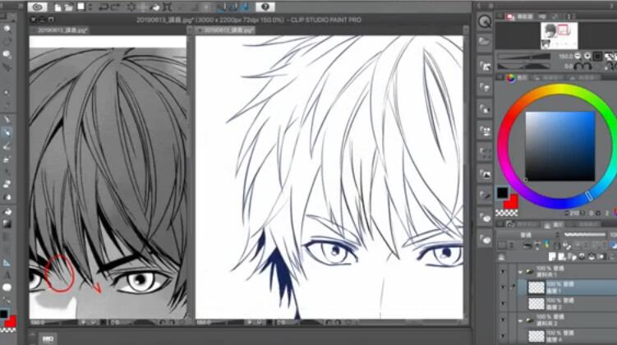Select the Color Wheel palette tab

coord(518,78)
